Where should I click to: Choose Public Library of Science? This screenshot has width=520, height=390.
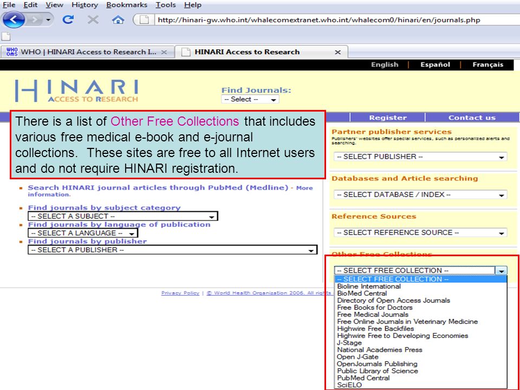click(420, 370)
